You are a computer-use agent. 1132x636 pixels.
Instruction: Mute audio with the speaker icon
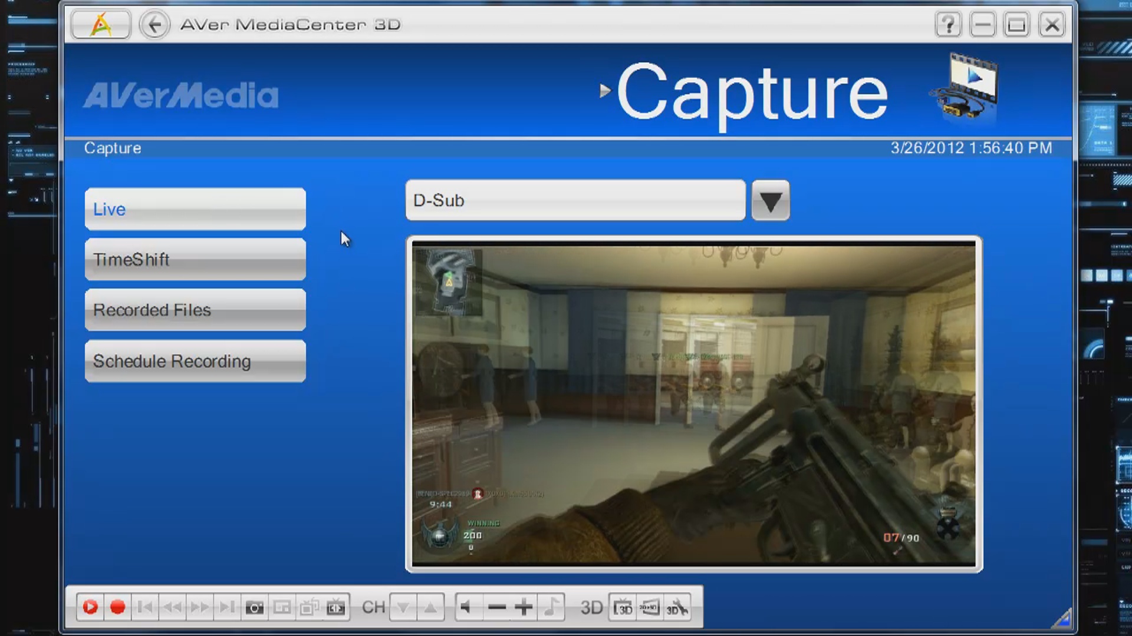(468, 607)
